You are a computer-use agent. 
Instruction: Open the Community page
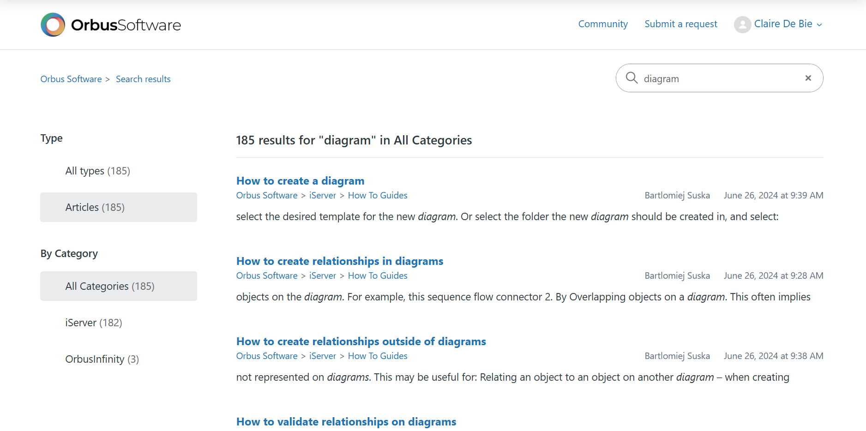[602, 24]
